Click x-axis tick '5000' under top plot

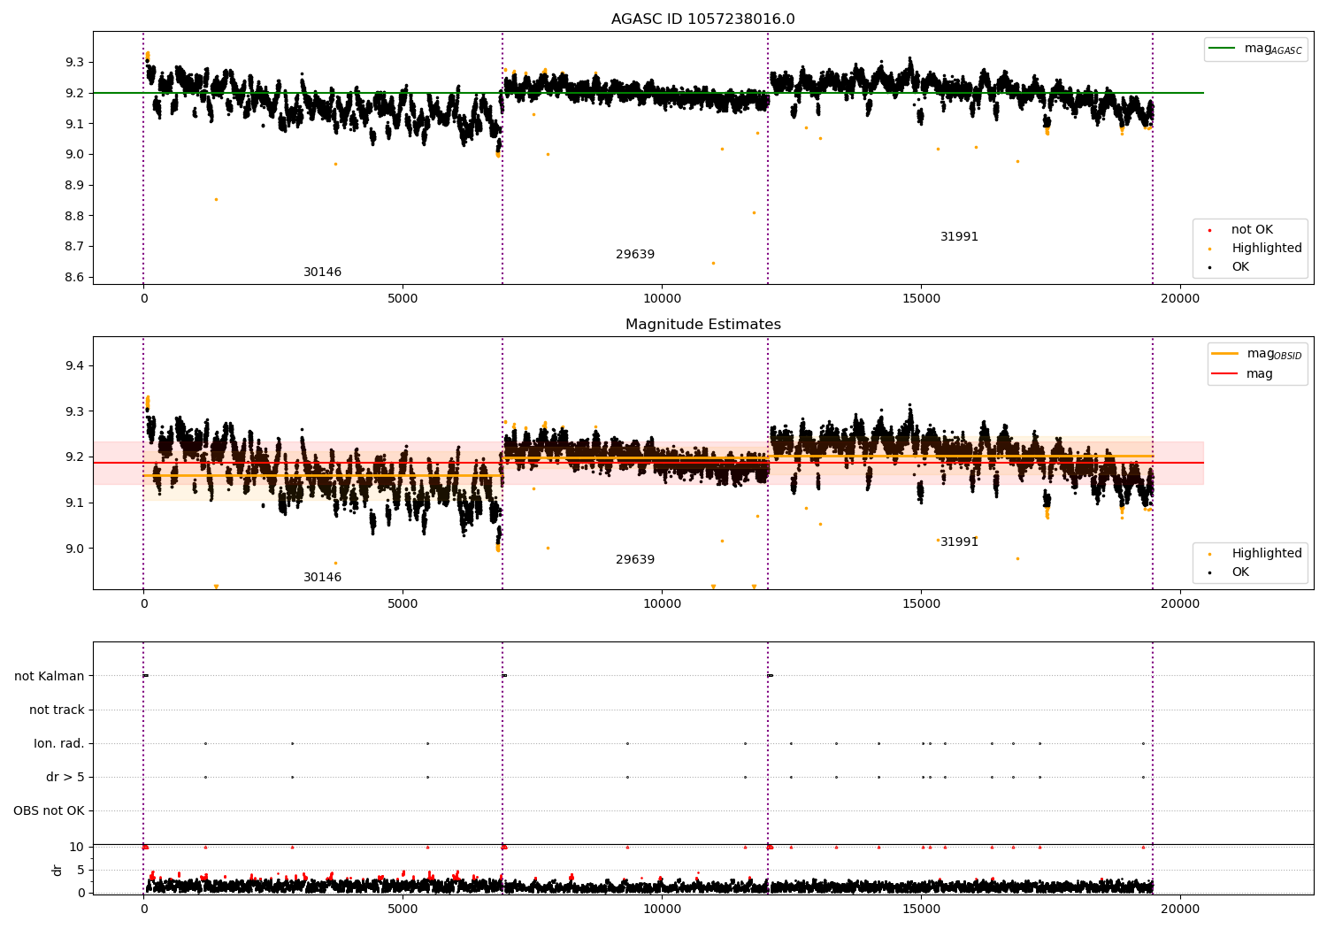[x=403, y=299]
